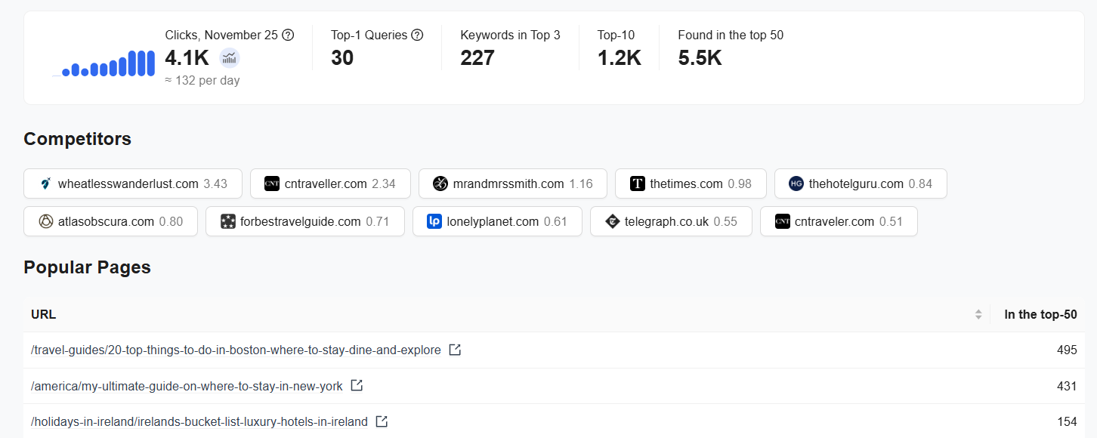Click the help icon next to Clicks, November 25

(x=288, y=35)
